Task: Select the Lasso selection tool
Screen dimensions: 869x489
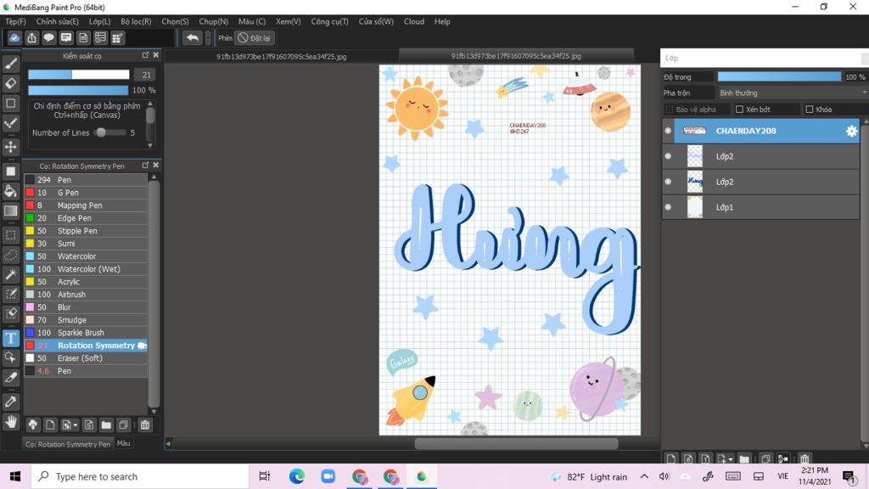Action: click(x=10, y=255)
